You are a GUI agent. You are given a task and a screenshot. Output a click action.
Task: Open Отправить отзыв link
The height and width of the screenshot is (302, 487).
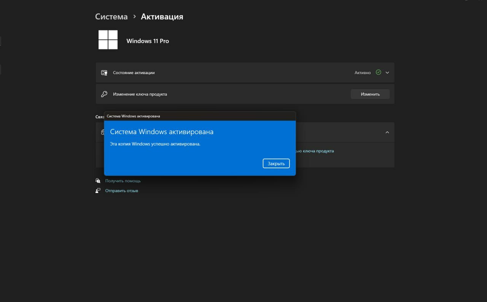pyautogui.click(x=122, y=191)
